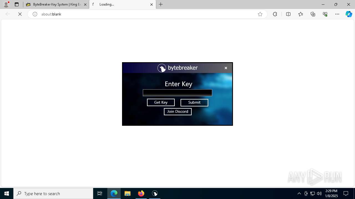Image resolution: width=355 pixels, height=199 pixels.
Task: Open Task View
Action: [x=100, y=193]
